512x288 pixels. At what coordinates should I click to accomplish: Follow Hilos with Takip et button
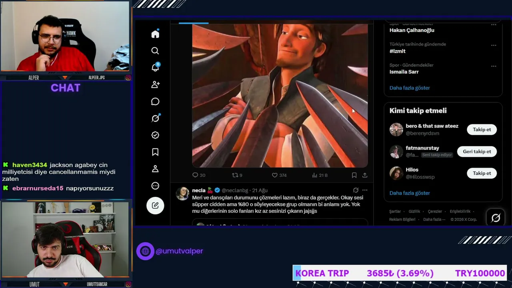tap(482, 173)
